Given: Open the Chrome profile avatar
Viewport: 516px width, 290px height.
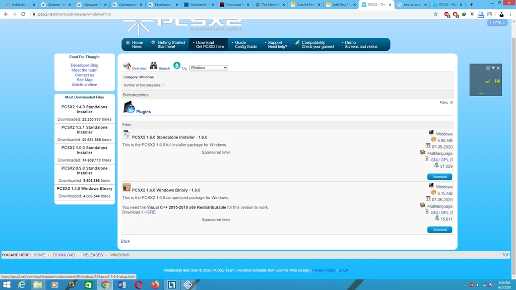Looking at the screenshot, I should point(501,14).
